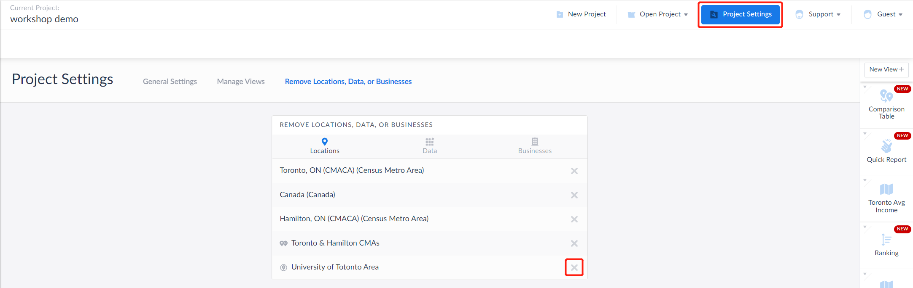Click the REMOVE LOCATIONS, DATA, OR BUSINESSES header
The height and width of the screenshot is (288, 913).
pyautogui.click(x=356, y=125)
